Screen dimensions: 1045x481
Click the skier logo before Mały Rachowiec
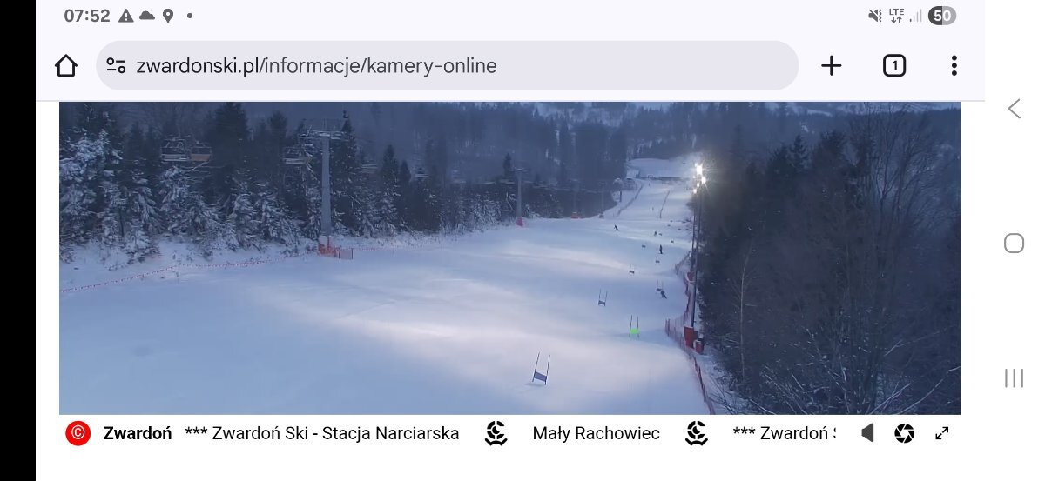tap(496, 433)
